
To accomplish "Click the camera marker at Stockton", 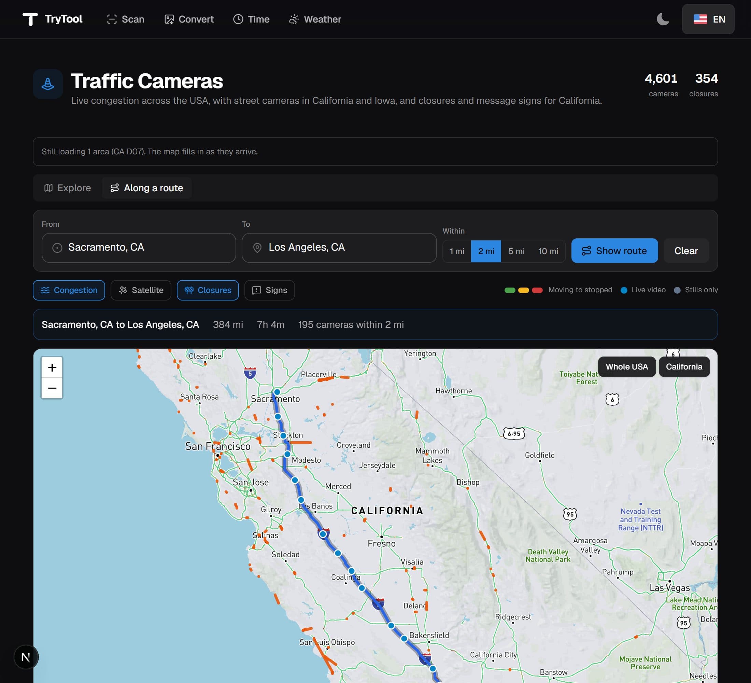I will pyautogui.click(x=283, y=436).
